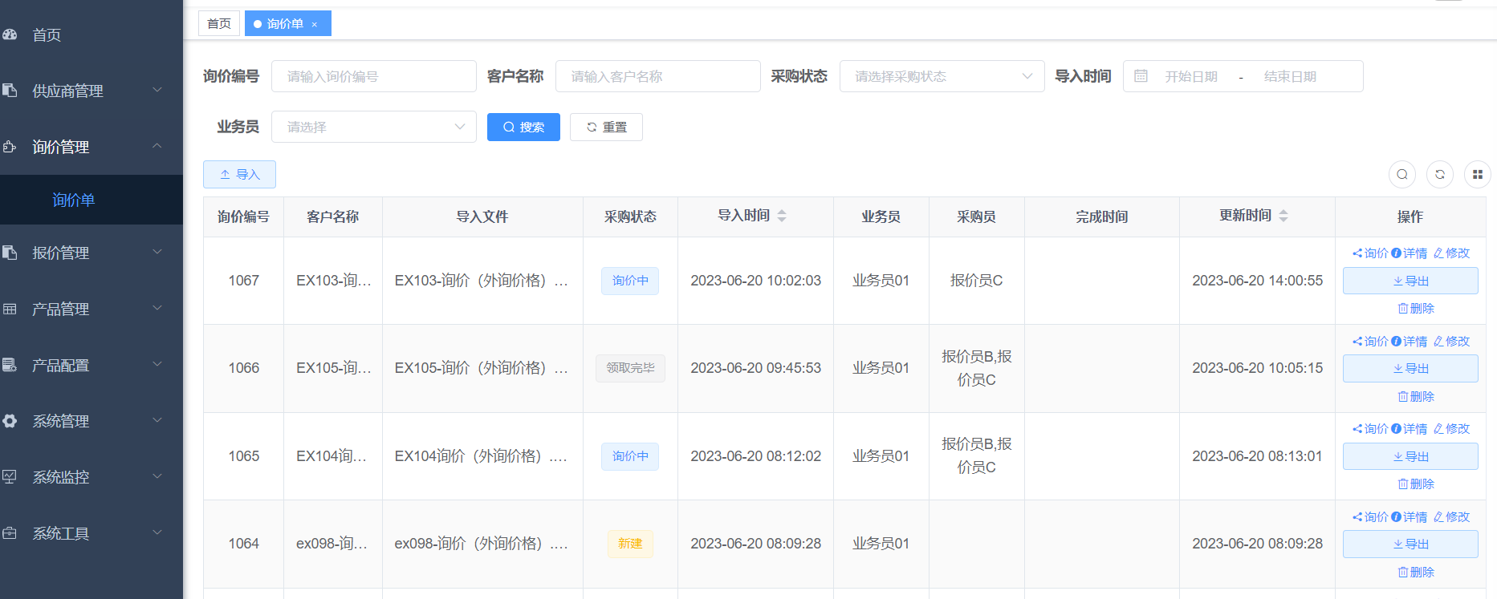
Task: Open 详情 for row 1065
Action: tap(1410, 428)
